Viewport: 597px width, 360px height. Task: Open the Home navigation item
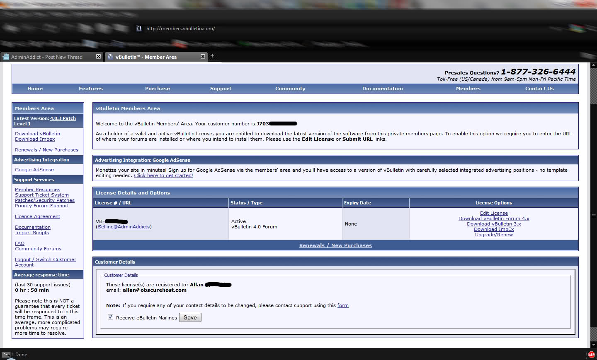(x=35, y=89)
